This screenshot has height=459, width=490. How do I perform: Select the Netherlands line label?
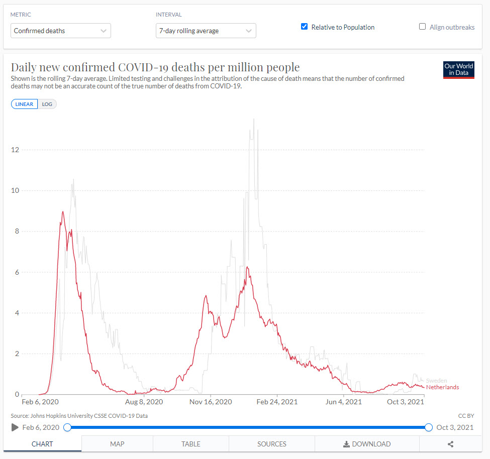[442, 387]
